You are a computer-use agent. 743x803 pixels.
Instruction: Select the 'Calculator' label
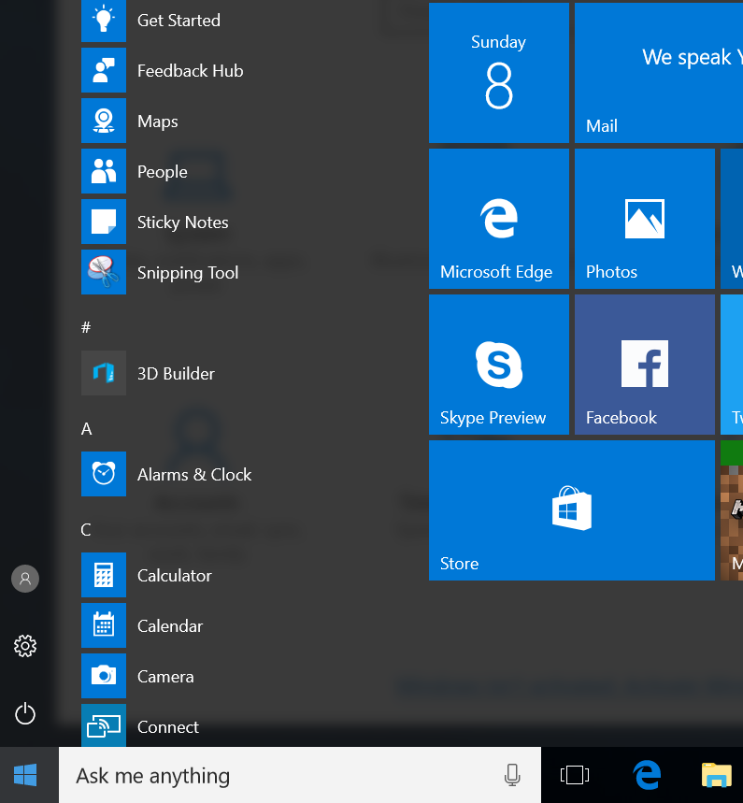(174, 576)
